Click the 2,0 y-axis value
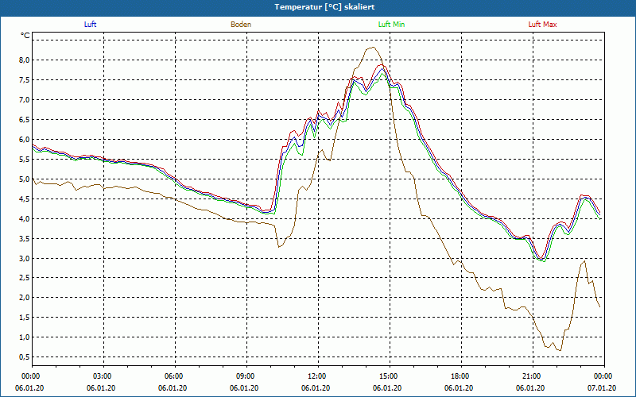636x397 pixels. (25, 298)
